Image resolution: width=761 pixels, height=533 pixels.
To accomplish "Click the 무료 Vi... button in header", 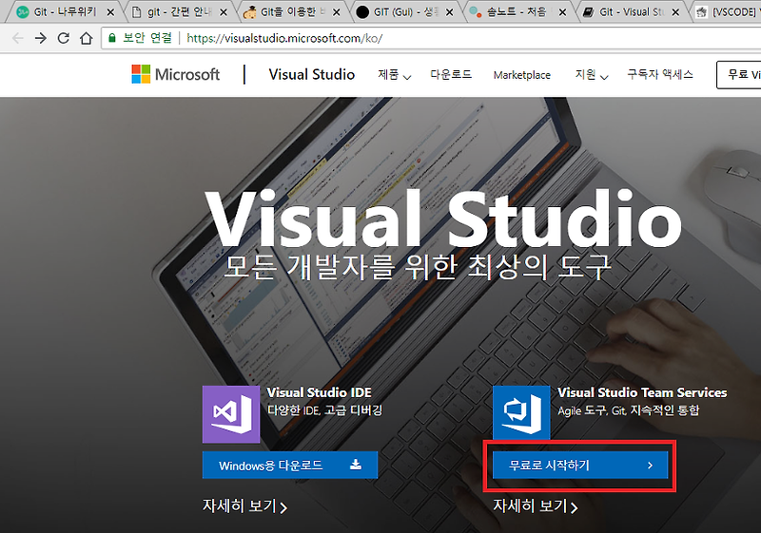I will click(x=739, y=75).
